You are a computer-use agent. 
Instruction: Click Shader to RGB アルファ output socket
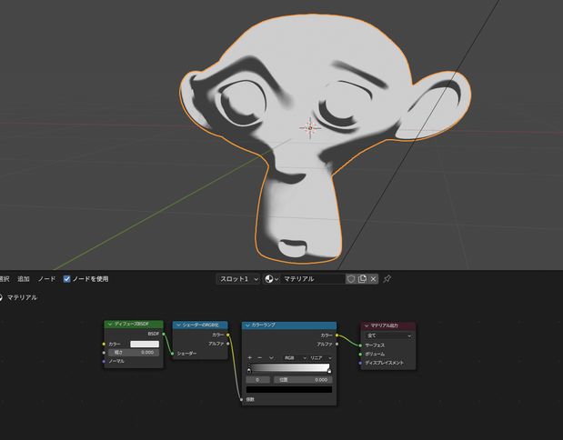228,344
